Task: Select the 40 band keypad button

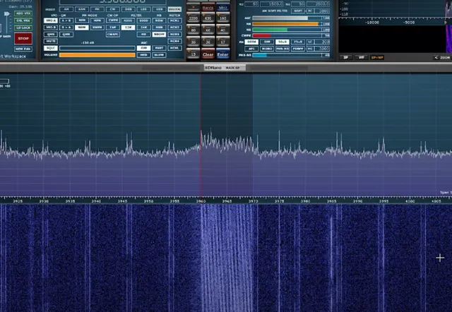Action: pyautogui.click(x=222, y=30)
